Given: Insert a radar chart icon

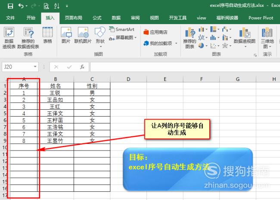Looking at the screenshot, I should 225,46.
